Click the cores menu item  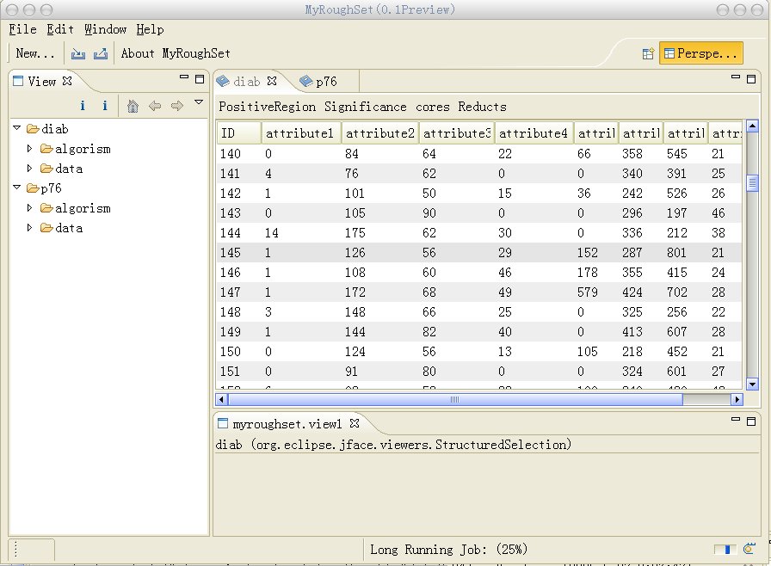coord(433,107)
